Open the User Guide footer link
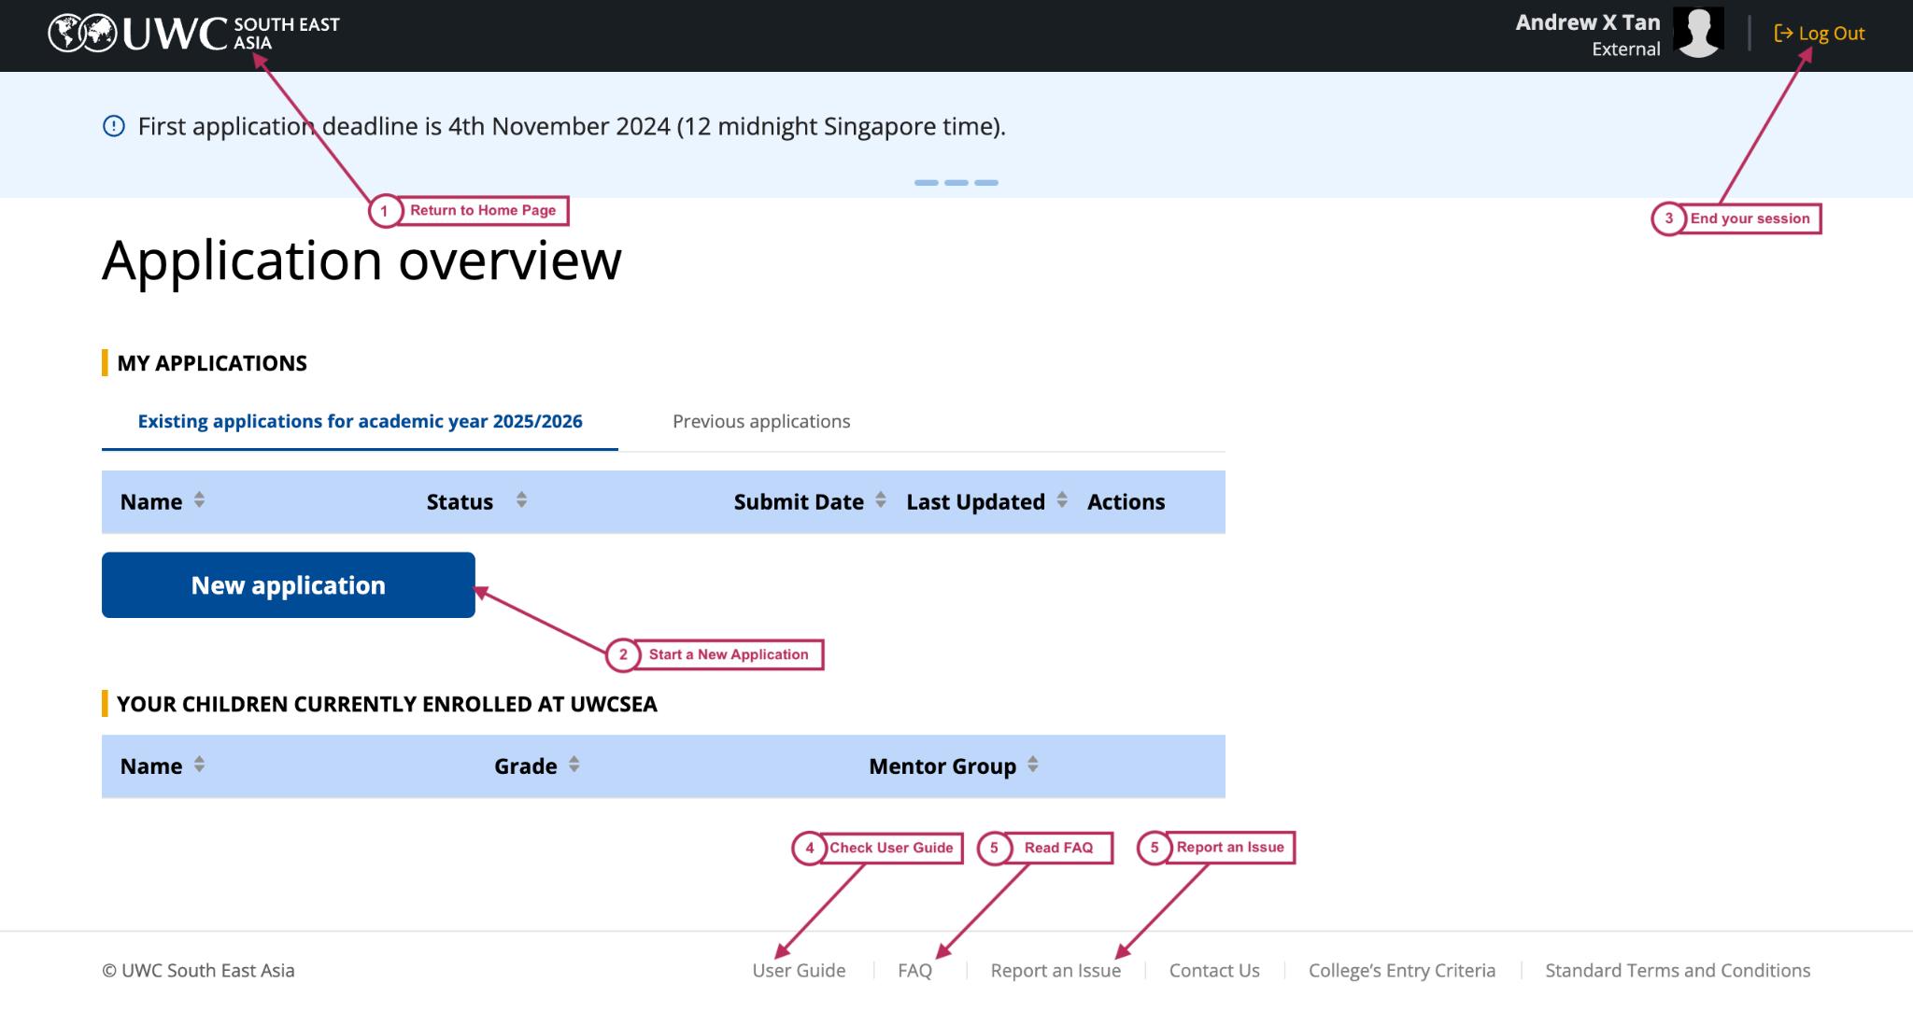Screen dimensions: 1913x1011 799,970
